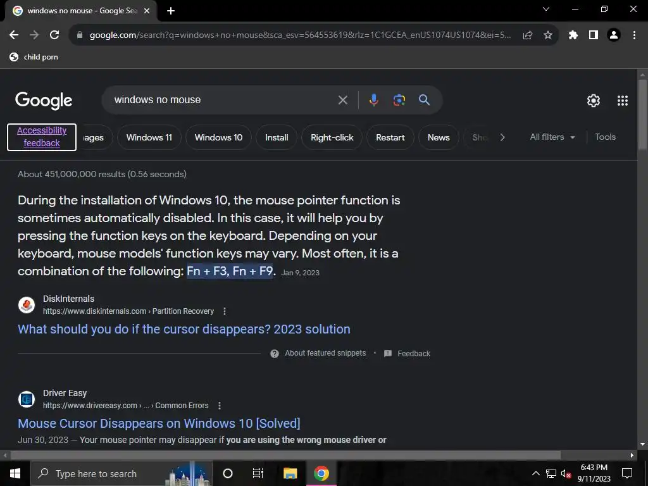View site information via the lock icon

coord(80,35)
